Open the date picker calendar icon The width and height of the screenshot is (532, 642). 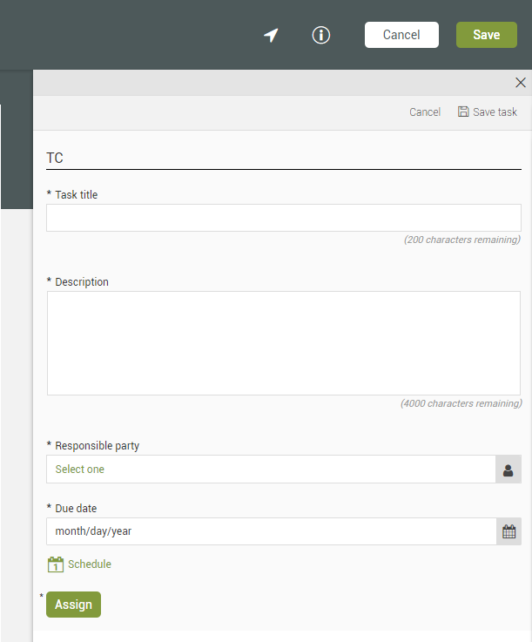pyautogui.click(x=508, y=531)
